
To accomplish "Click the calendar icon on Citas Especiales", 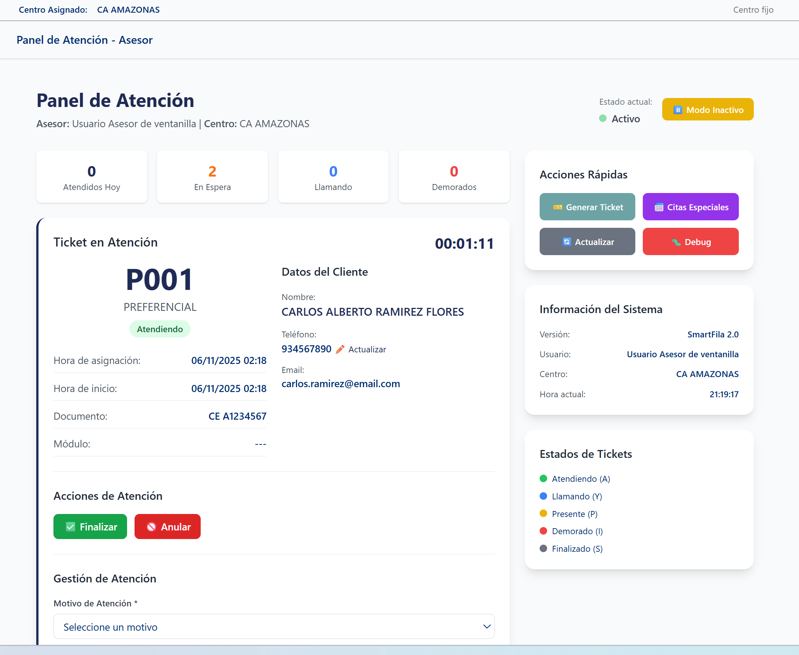I will tap(659, 207).
